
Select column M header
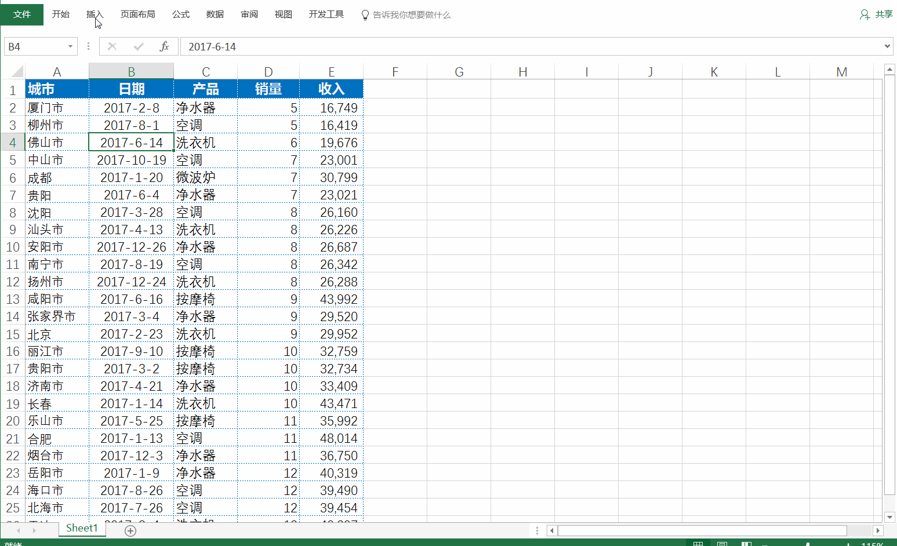(x=842, y=72)
